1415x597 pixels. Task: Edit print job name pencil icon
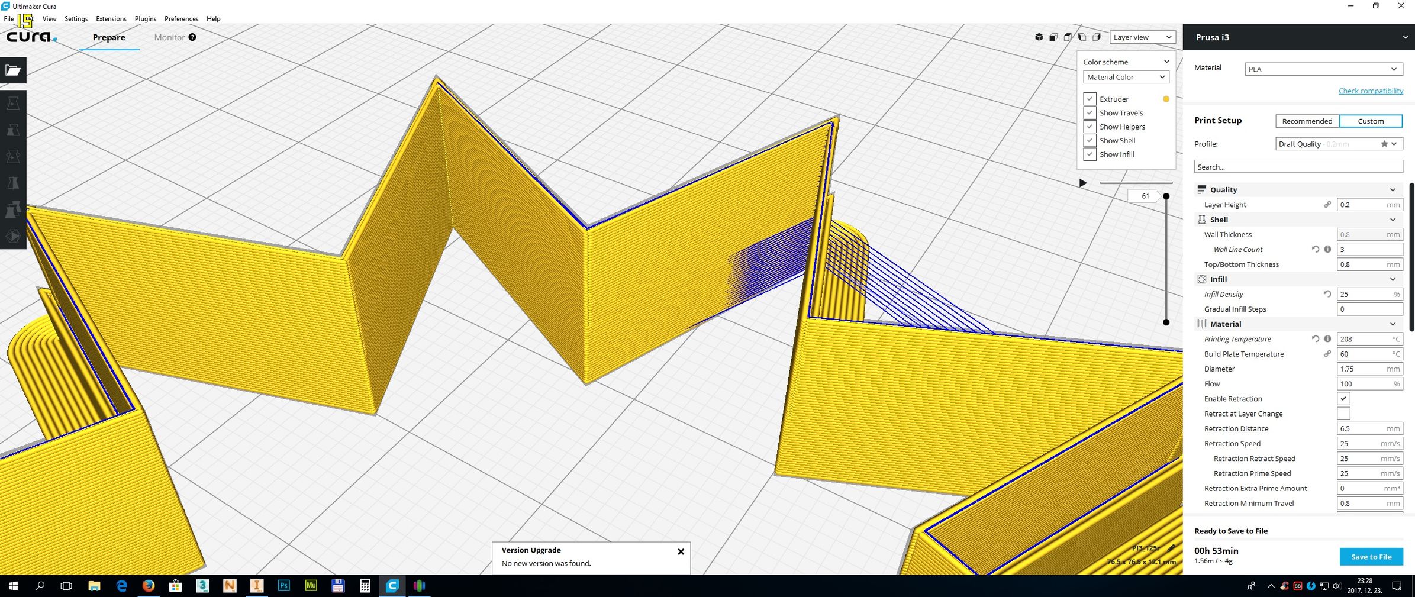click(1171, 548)
